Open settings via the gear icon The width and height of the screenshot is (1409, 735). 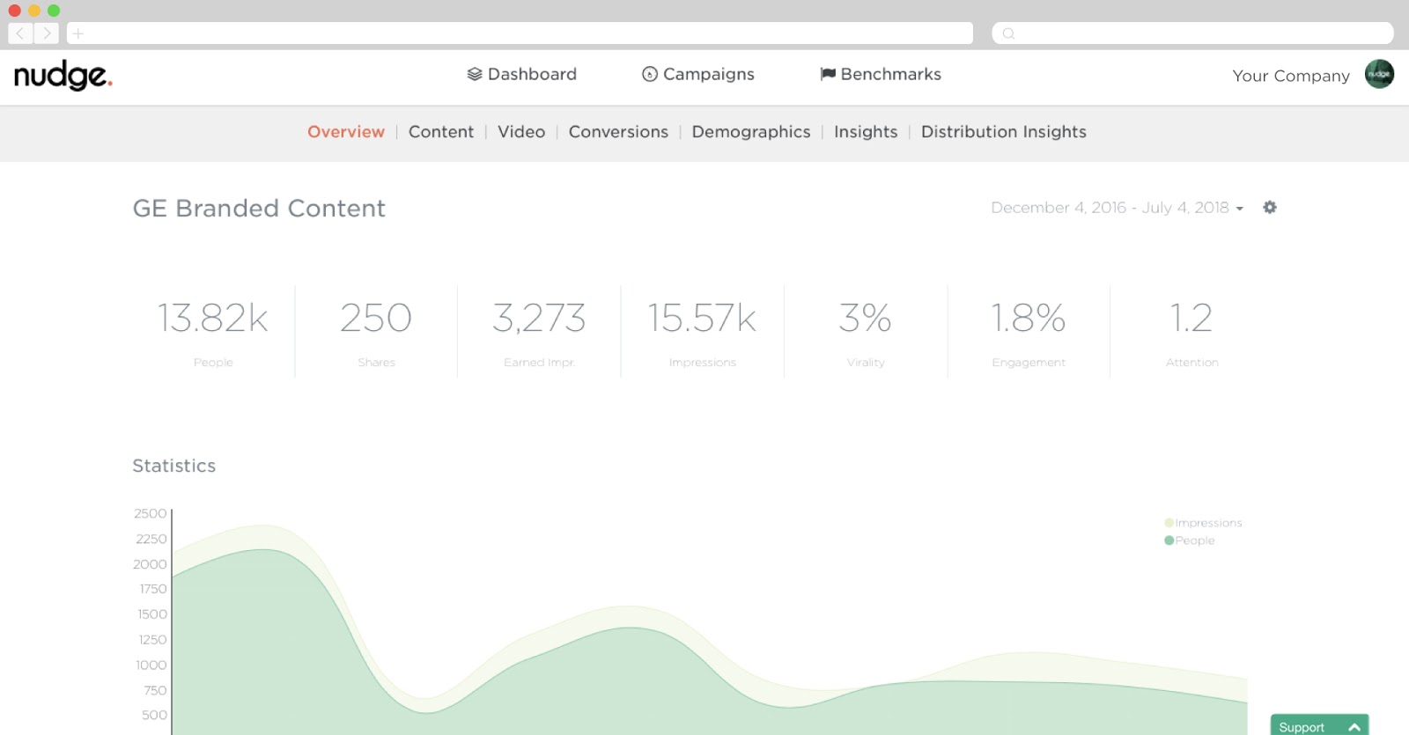point(1269,207)
